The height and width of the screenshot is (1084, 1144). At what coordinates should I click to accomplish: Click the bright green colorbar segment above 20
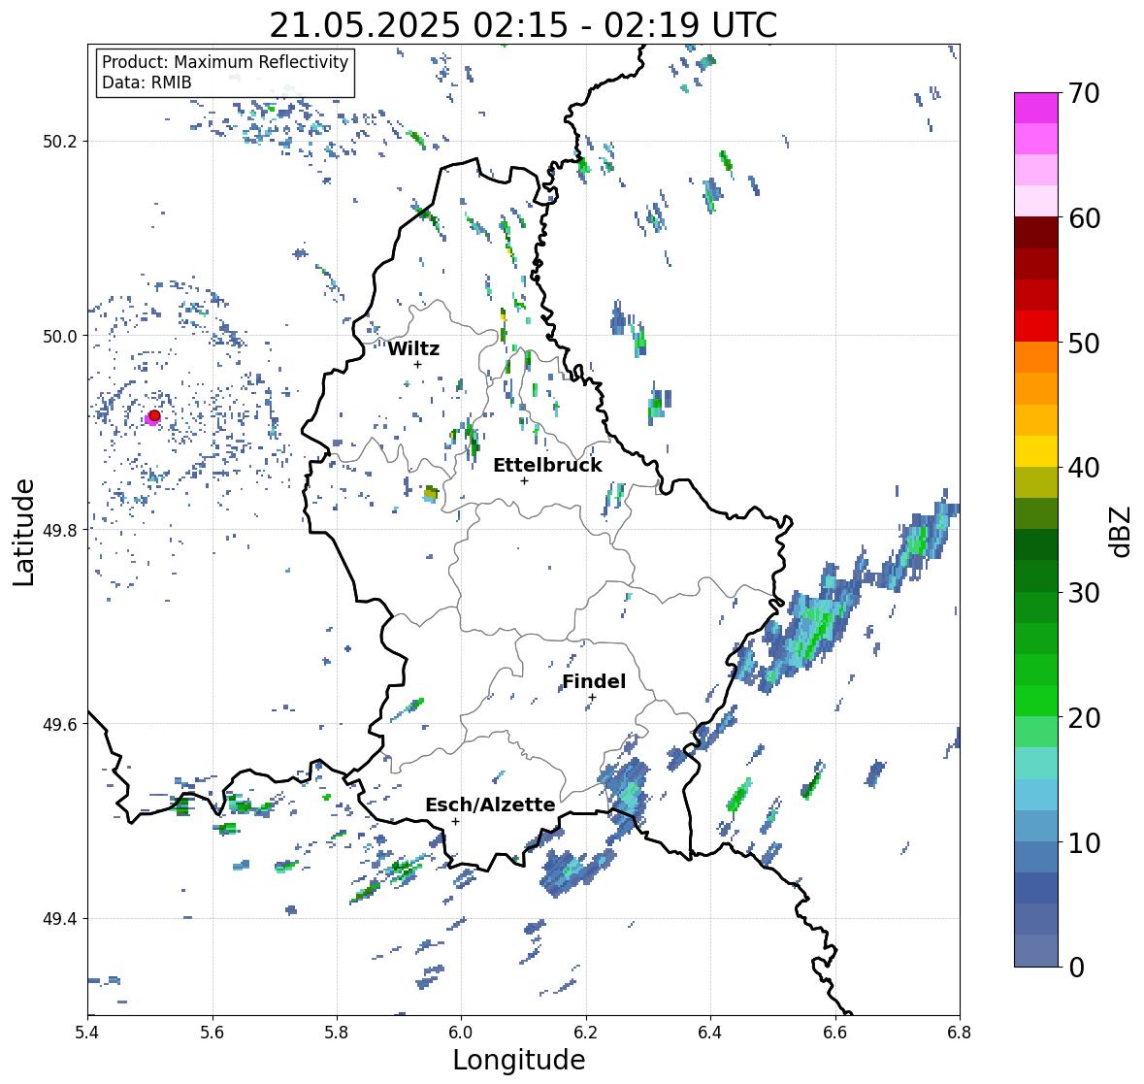point(1036,701)
